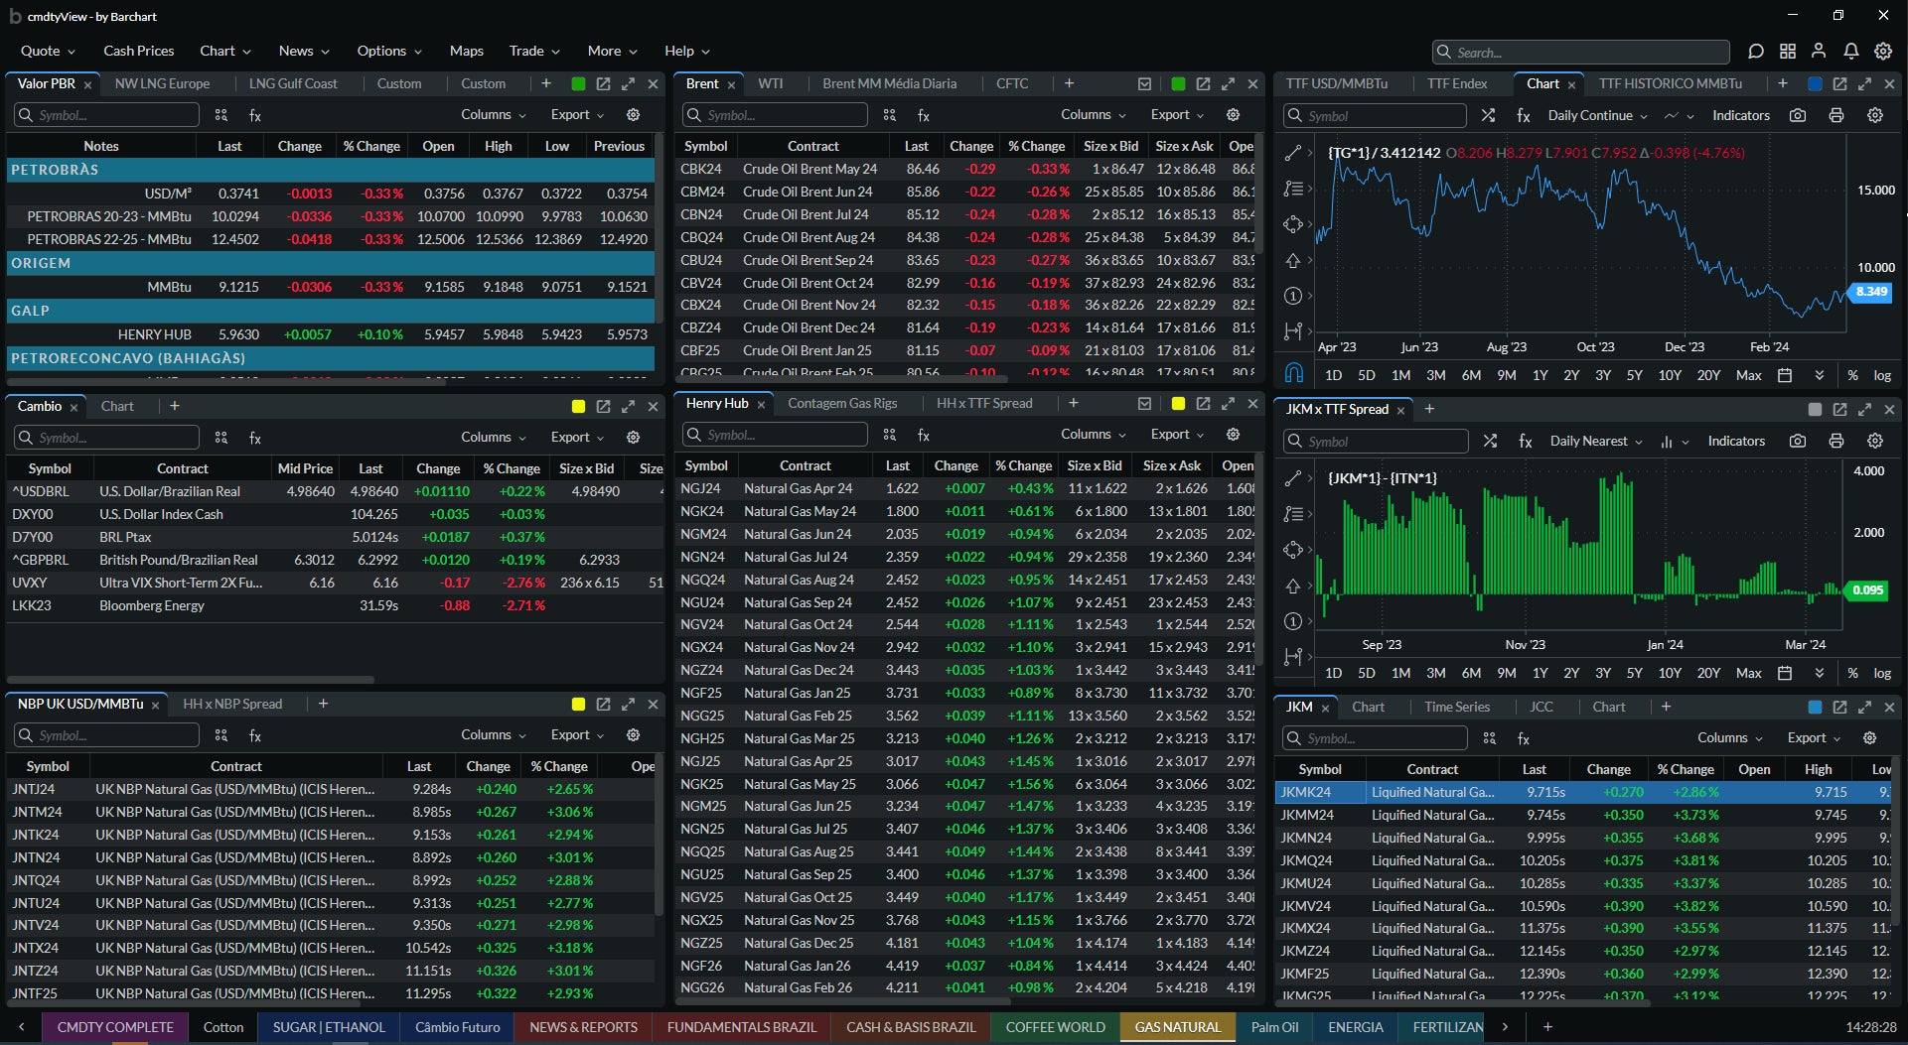Open the settings gear of the Brent panel
Viewport: 1908px width, 1045px height.
(x=1233, y=115)
